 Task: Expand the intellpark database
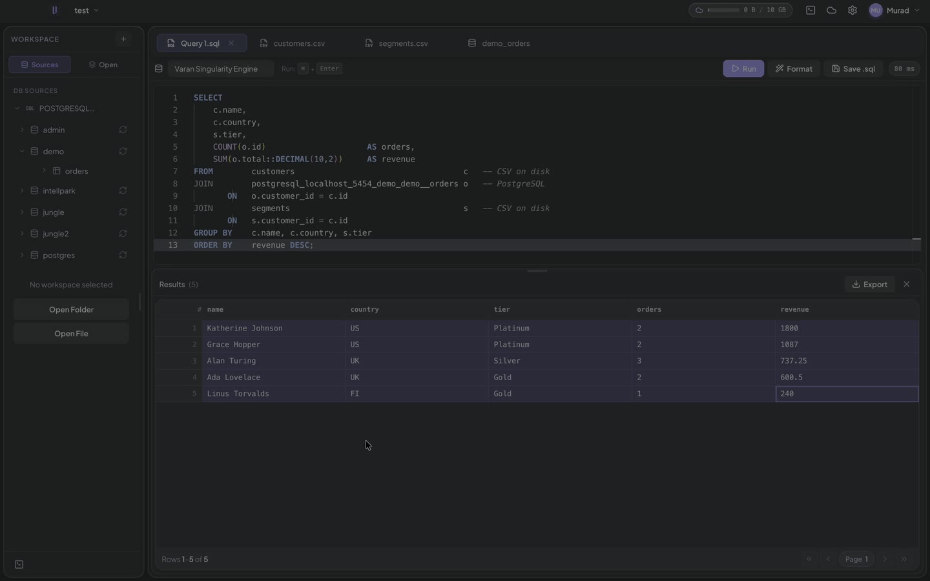22,190
